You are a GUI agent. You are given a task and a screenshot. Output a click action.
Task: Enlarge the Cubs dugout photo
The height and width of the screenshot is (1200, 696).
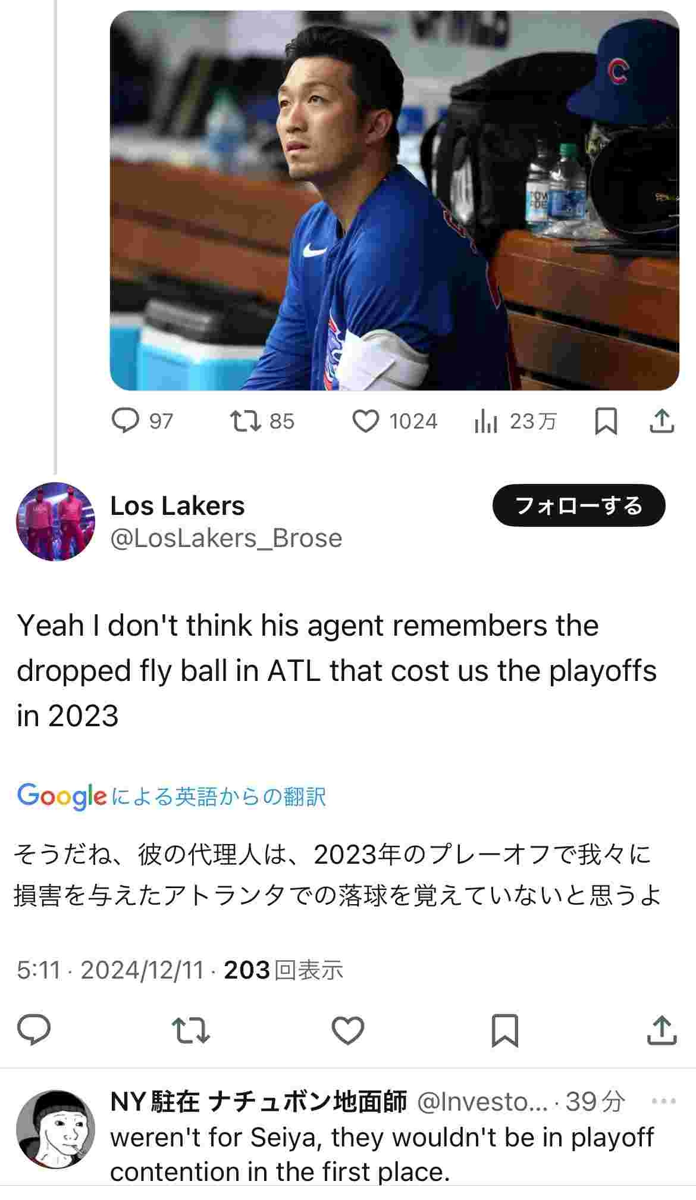tap(394, 201)
